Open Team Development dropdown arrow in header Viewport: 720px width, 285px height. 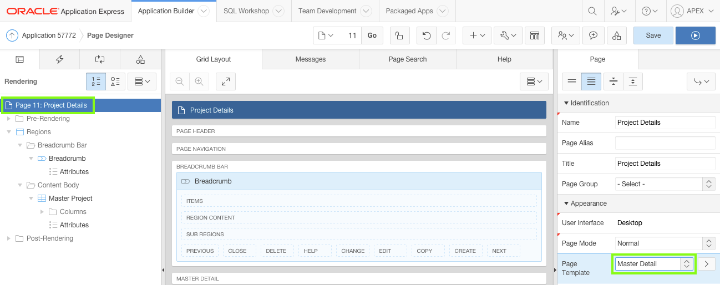click(366, 11)
